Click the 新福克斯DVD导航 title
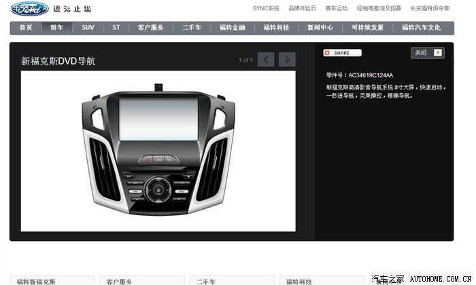This screenshot has width=476, height=285. click(58, 61)
